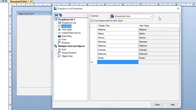This screenshot has width=196, height=110.
Task: Select the California display text cell
Action: (x=118, y=46)
